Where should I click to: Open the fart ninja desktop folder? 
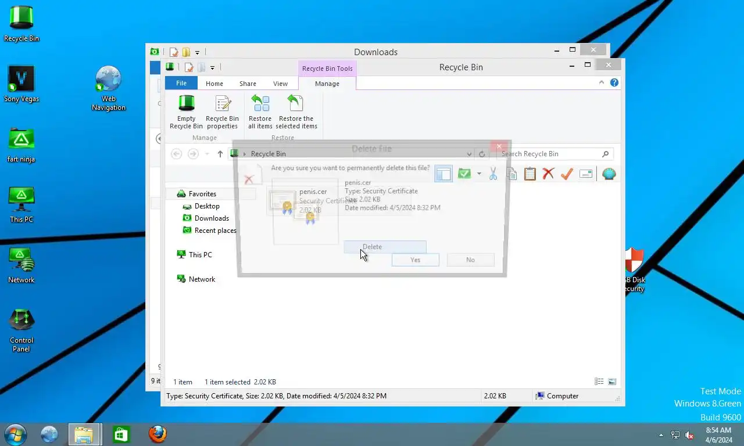tap(22, 145)
